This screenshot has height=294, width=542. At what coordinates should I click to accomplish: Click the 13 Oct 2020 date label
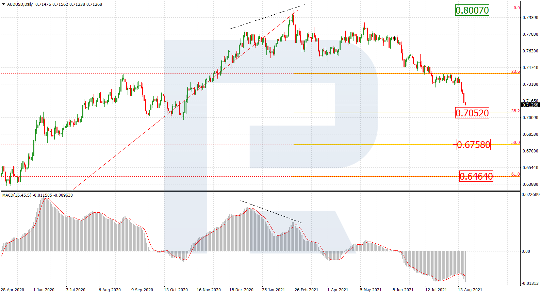click(x=176, y=290)
